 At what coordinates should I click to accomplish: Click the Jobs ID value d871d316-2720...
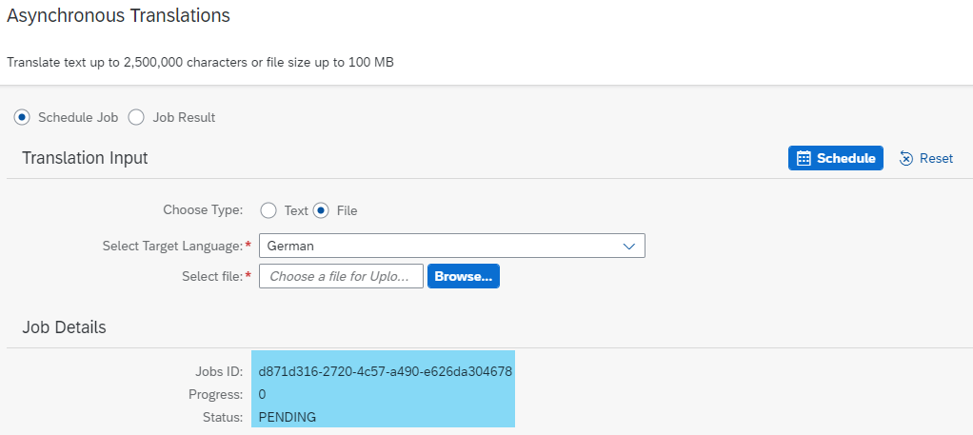tap(385, 372)
